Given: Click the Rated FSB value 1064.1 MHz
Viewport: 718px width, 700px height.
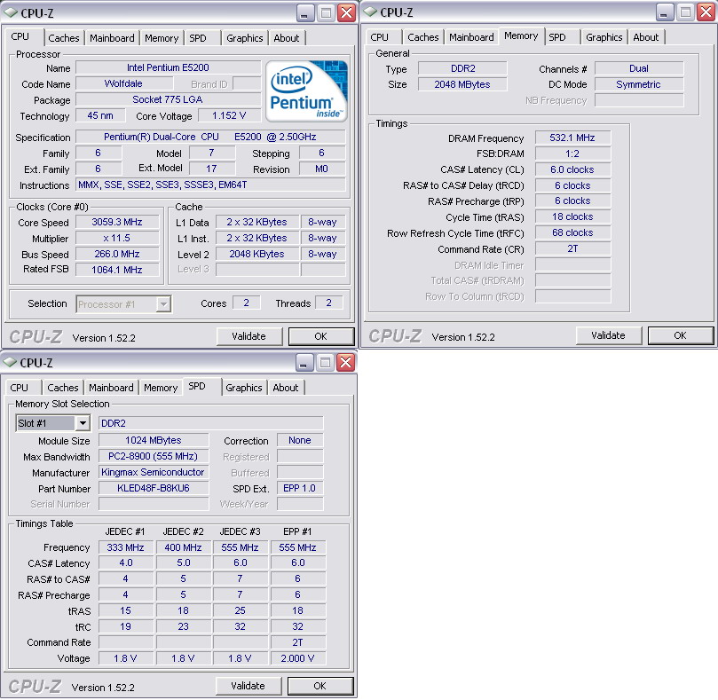Looking at the screenshot, I should click(x=117, y=270).
